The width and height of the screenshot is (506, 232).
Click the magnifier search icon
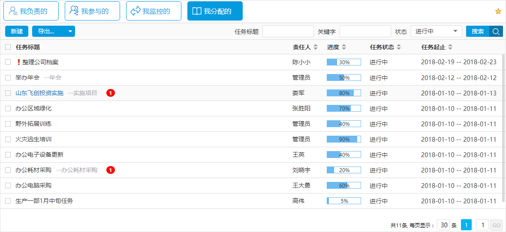(496, 31)
